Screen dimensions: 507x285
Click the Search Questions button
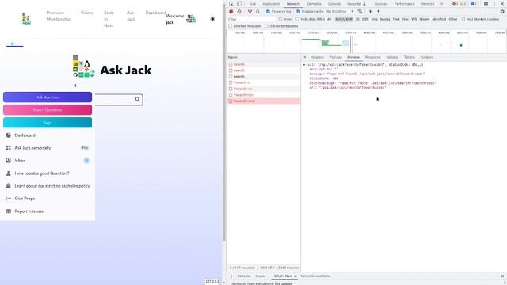48,110
